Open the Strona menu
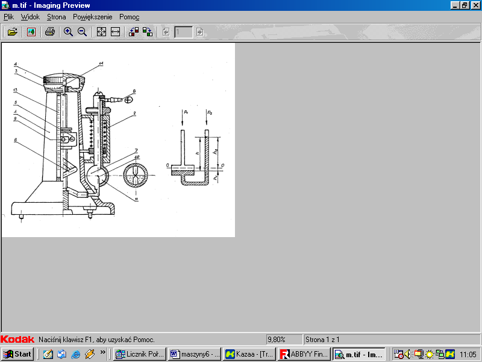482x362 pixels. coord(56,17)
